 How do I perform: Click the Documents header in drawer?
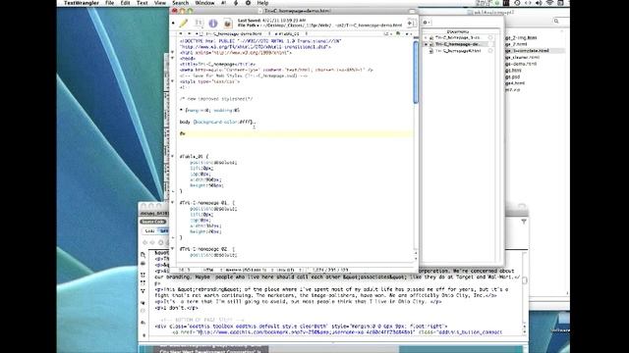coord(458,31)
